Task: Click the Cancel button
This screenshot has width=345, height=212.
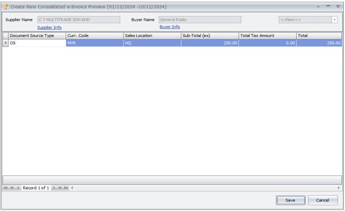Action: tap(323, 200)
